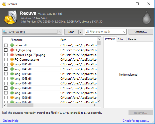Click the horizontal scrollbar left arrow

[x=5, y=105]
